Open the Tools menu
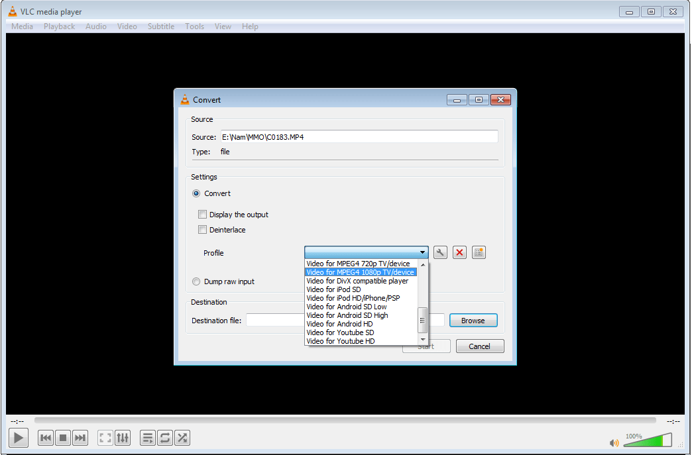Image resolution: width=692 pixels, height=455 pixels. point(195,26)
